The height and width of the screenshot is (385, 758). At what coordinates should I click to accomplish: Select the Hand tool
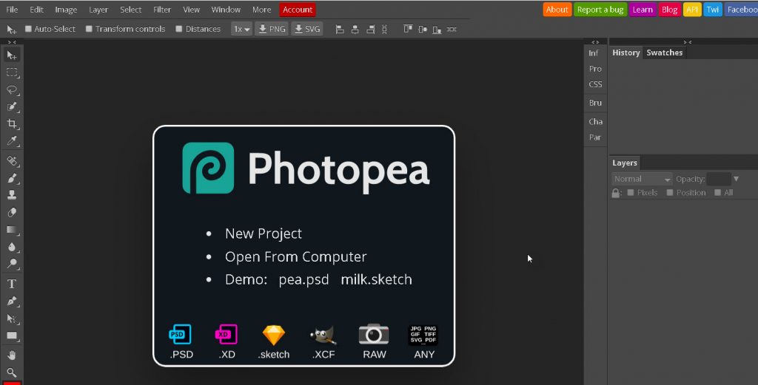point(12,355)
